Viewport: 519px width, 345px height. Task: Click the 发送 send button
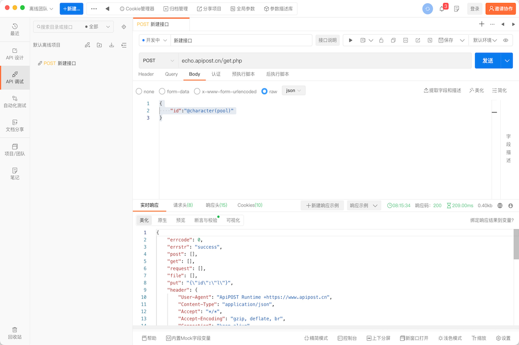[x=487, y=61]
